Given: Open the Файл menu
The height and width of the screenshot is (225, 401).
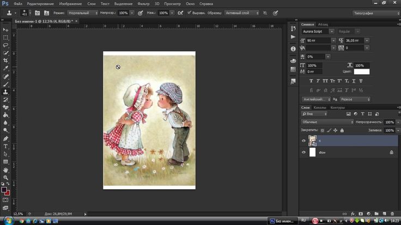Looking at the screenshot, I should click(17, 4).
